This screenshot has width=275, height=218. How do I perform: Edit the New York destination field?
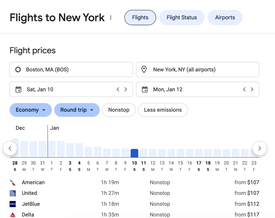pos(197,70)
